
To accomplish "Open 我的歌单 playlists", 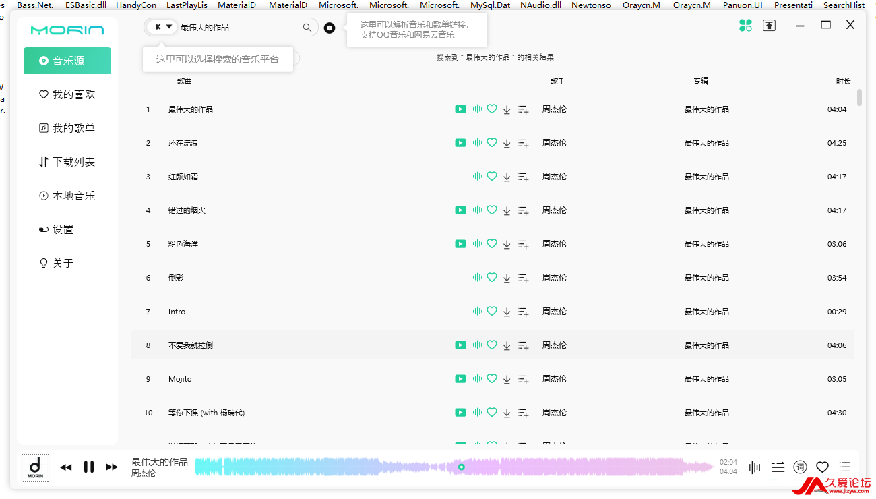I will 67,128.
